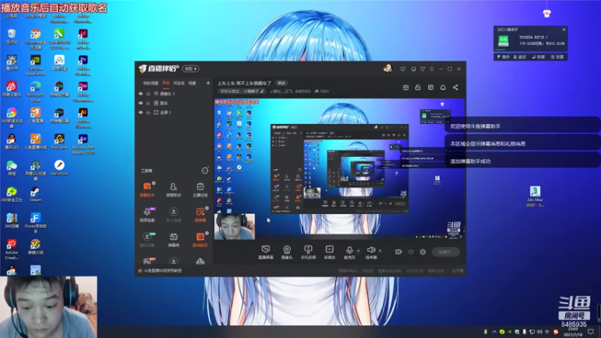Mute the 麦克风 microphone

click(349, 252)
